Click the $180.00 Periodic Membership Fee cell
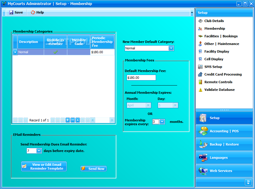Image resolution: width=255 pixels, height=189 pixels. (x=102, y=52)
